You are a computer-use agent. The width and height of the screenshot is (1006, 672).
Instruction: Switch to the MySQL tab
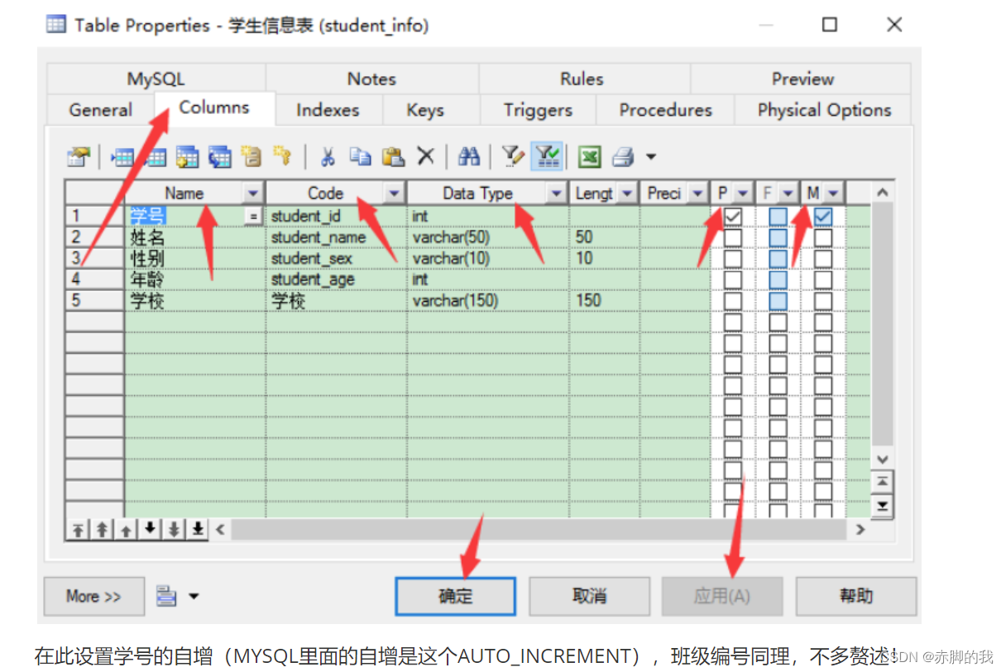tap(156, 79)
